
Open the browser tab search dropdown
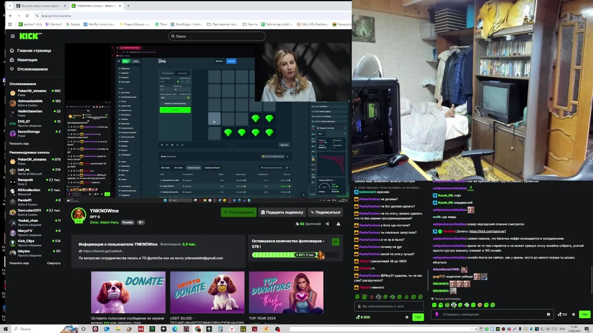click(x=9, y=6)
